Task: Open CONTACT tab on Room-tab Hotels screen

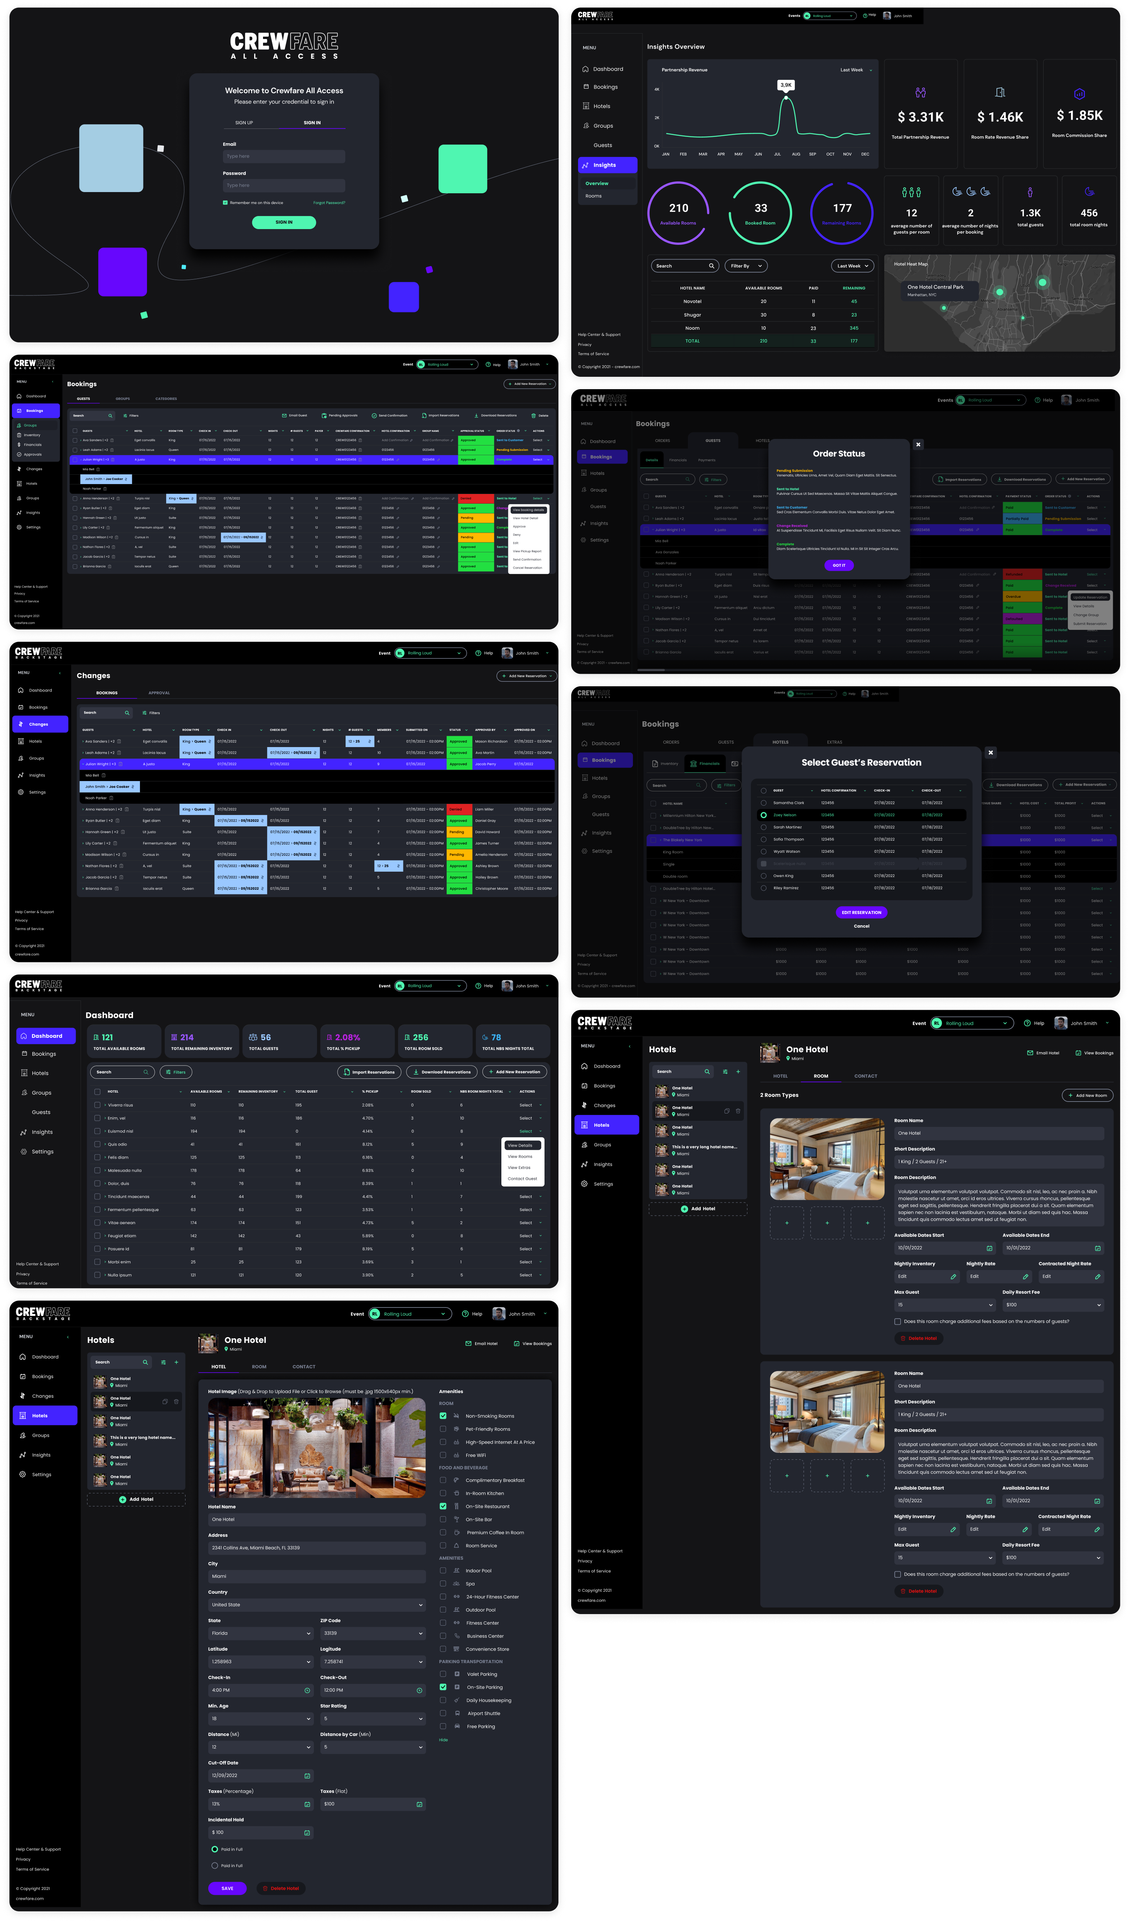Action: click(866, 1076)
